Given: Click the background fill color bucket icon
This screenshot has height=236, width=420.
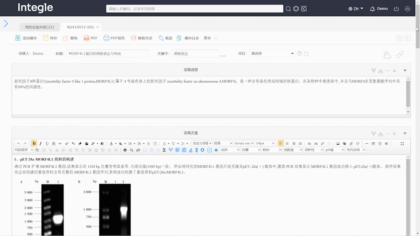Looking at the screenshot, I should pyautogui.click(x=121, y=143).
